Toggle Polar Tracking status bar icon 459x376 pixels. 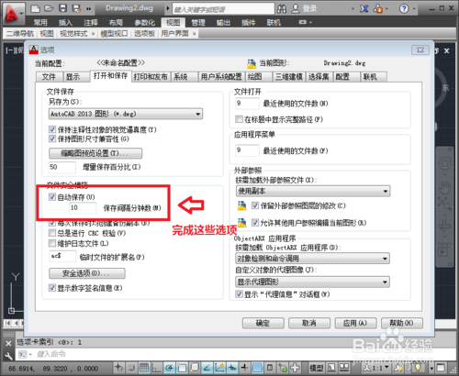point(169,367)
